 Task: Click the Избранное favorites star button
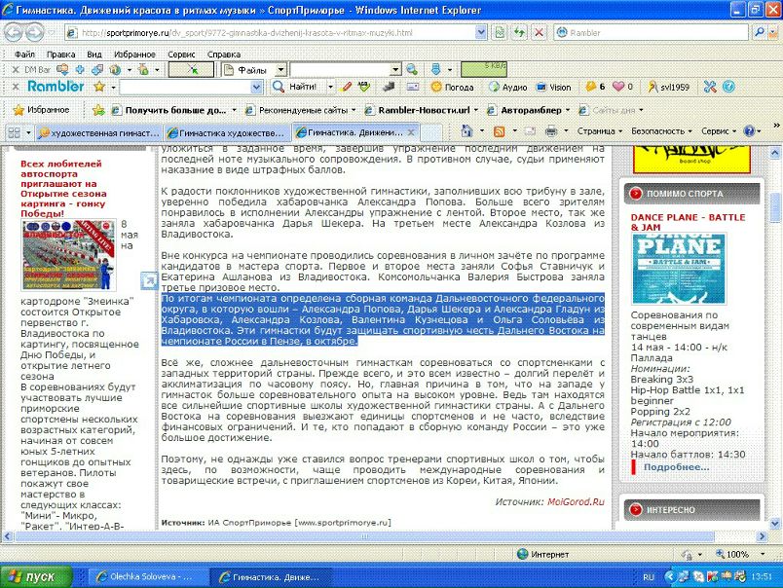tap(39, 110)
